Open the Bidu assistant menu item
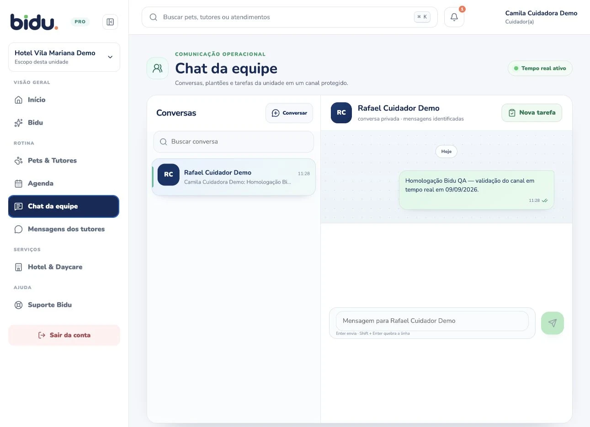The width and height of the screenshot is (590, 427). tap(64, 122)
